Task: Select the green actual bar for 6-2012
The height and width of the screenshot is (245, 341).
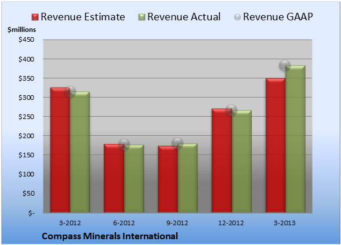Action: click(134, 179)
